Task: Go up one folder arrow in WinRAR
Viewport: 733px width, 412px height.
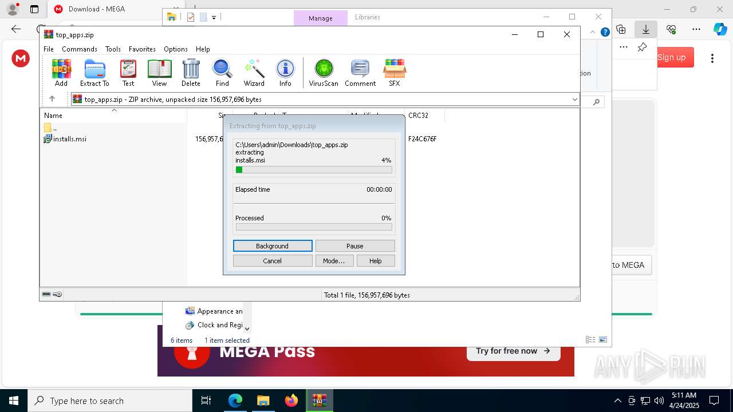Action: point(52,99)
